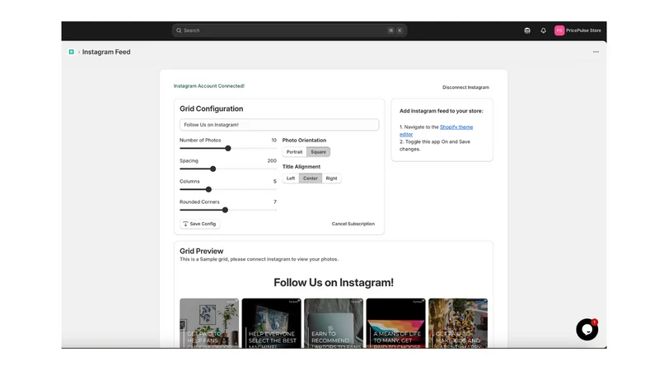The width and height of the screenshot is (659, 370).
Task: Click 'Instagram Account Connected!' status text
Action: (x=209, y=86)
